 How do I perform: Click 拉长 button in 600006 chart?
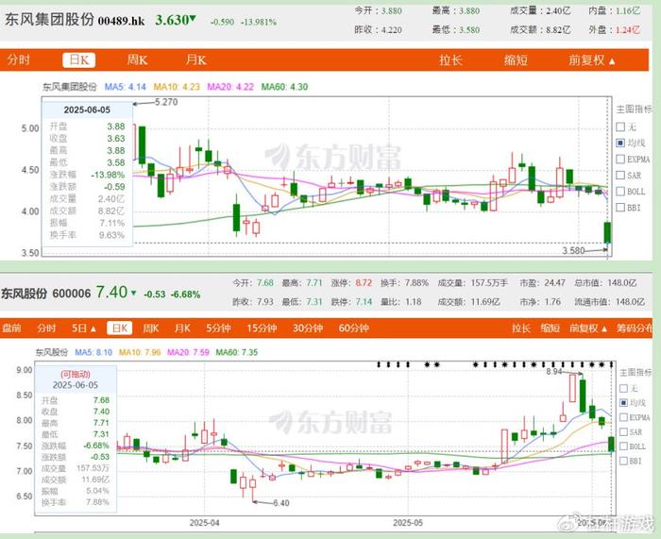(521, 328)
